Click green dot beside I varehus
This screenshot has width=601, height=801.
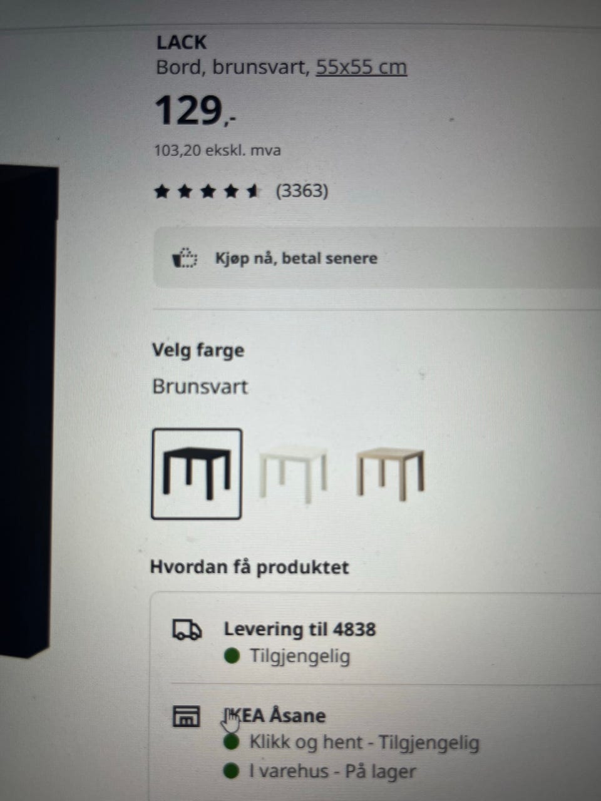point(231,771)
